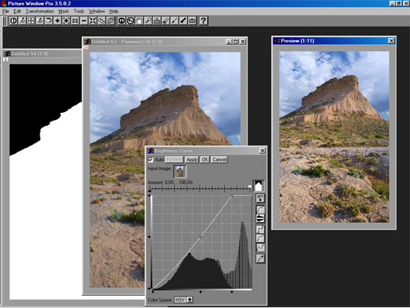
Task: Click the thin single diagonal brush toolbar icon
Action: pyautogui.click(x=174, y=21)
